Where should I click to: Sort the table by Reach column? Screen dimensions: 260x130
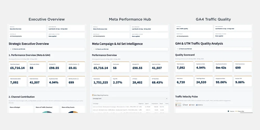[x=162, y=103]
